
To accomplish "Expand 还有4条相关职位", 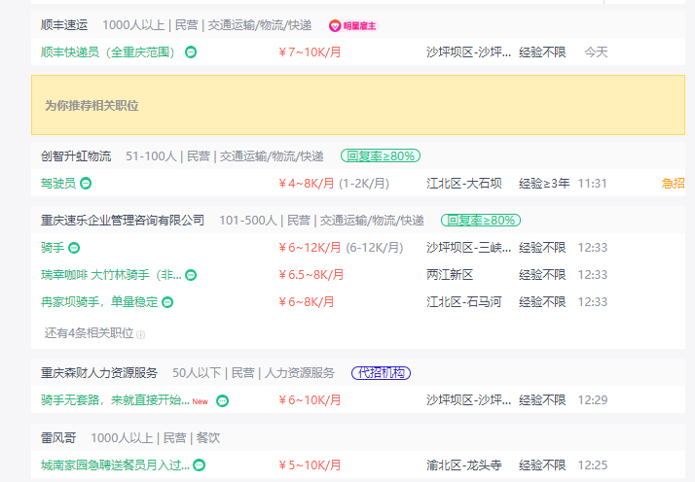I will click(x=94, y=333).
